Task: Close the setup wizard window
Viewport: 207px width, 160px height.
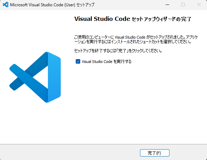Action: pyautogui.click(x=199, y=5)
